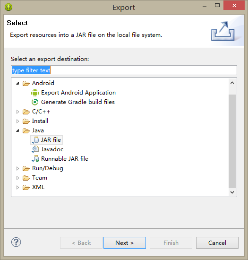Click the tree scrollbar down arrow
This screenshot has height=260, width=248.
pyautogui.click(x=232, y=192)
